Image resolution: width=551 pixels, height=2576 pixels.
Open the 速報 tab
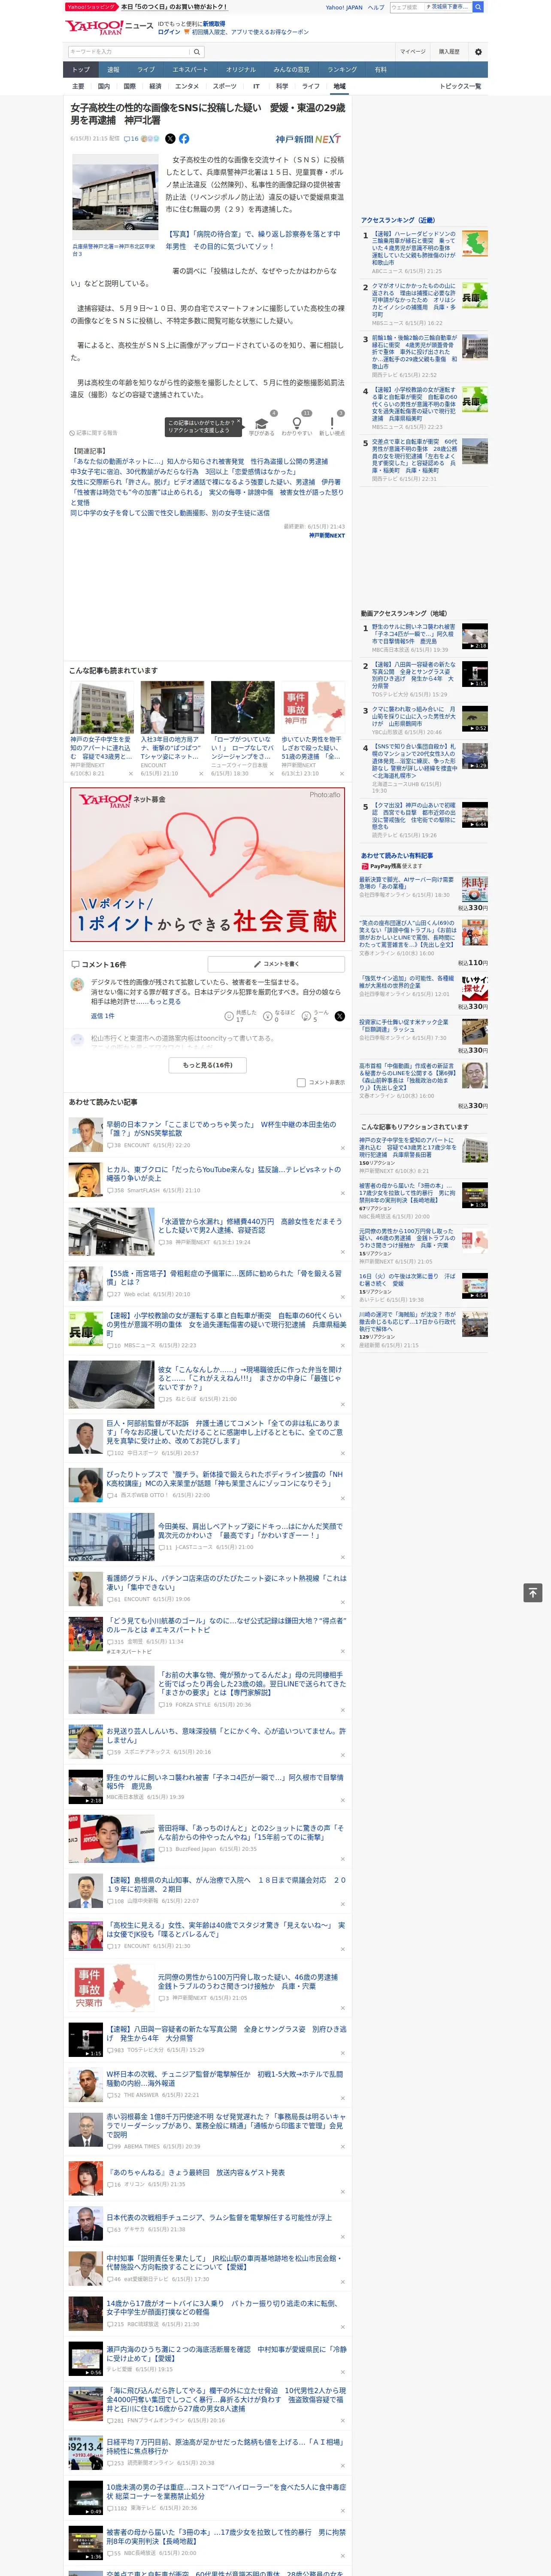113,70
